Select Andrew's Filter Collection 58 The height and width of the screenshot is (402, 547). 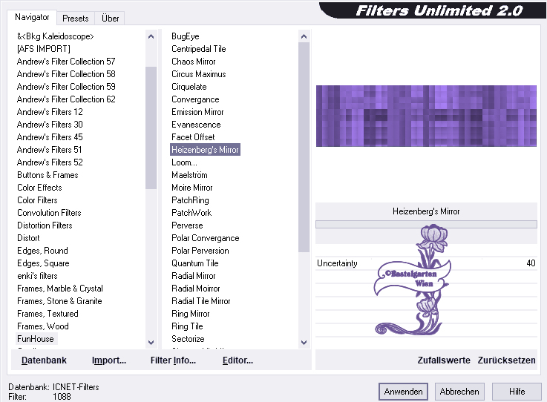[x=66, y=74]
